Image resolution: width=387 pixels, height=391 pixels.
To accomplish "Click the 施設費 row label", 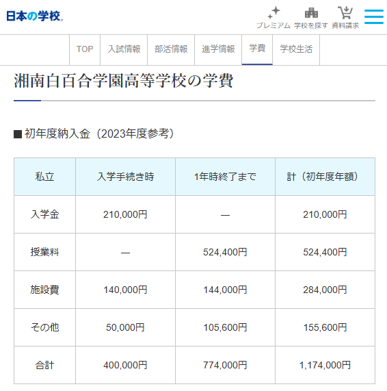I will (45, 290).
